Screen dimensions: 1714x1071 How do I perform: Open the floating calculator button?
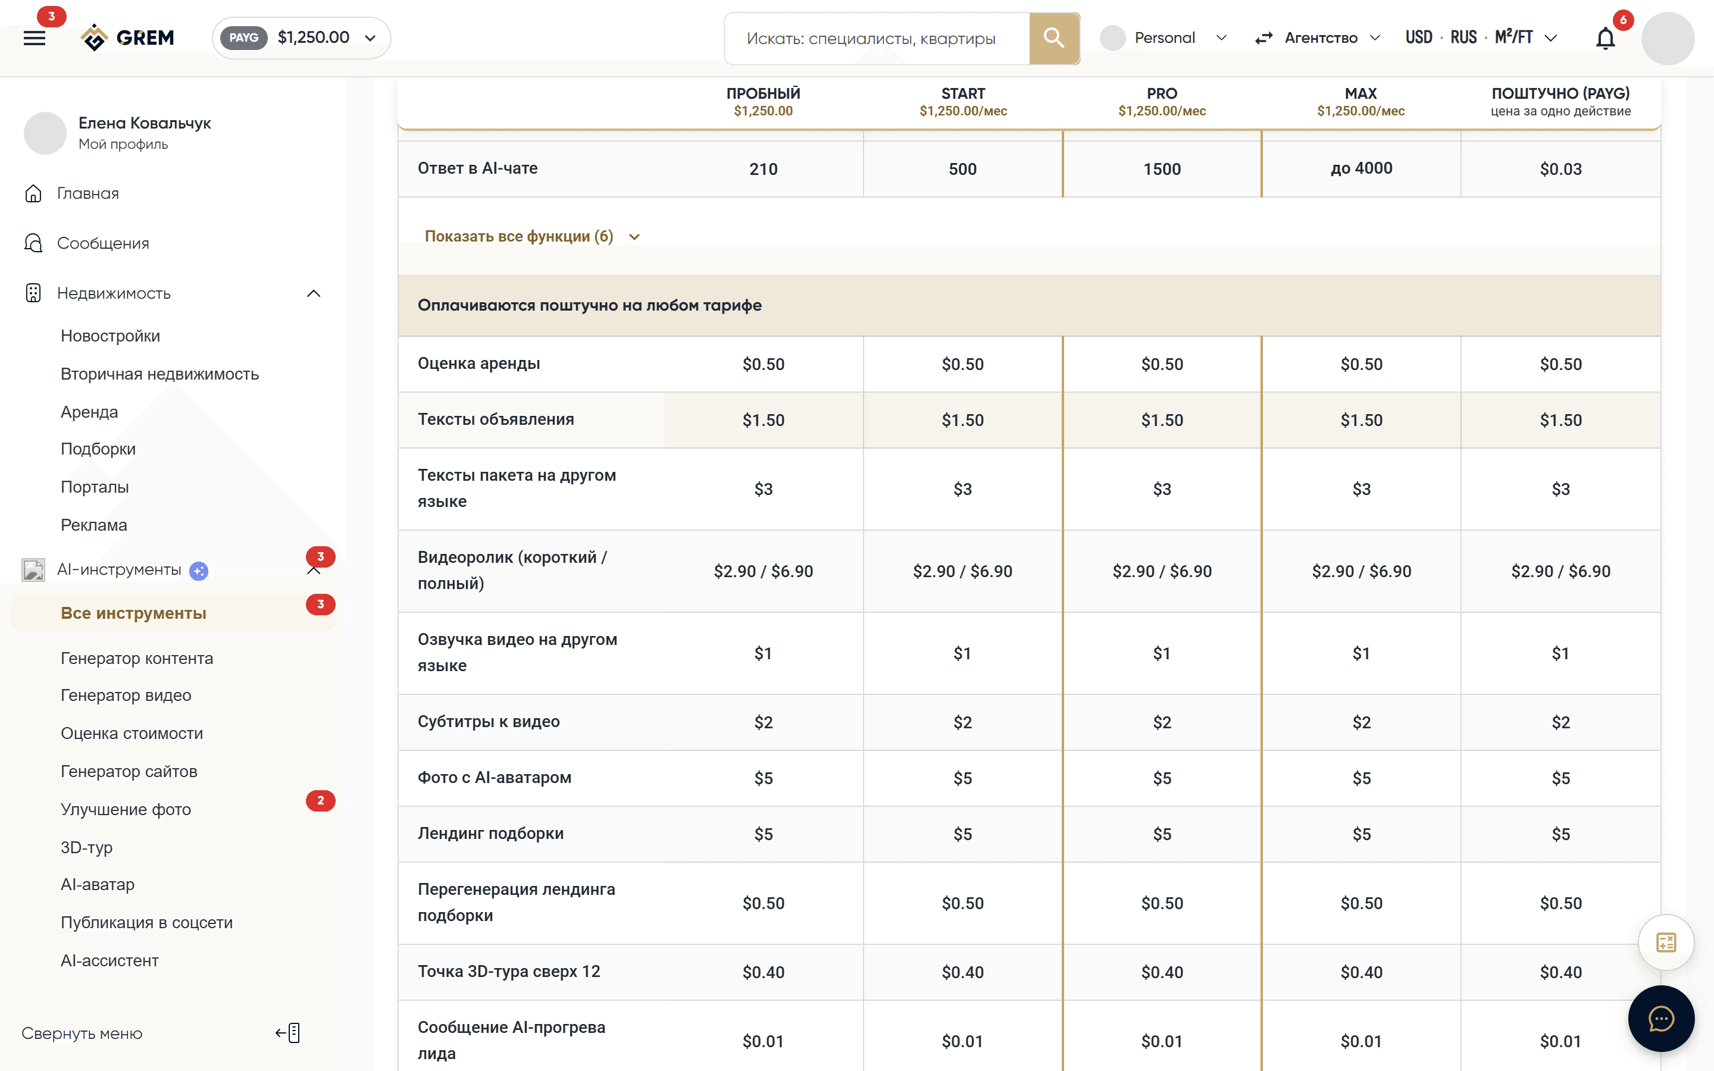coord(1666,942)
